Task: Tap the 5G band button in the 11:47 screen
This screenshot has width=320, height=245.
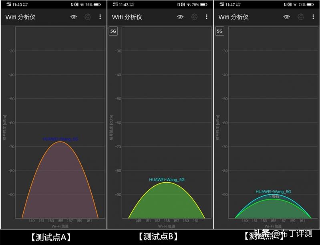Action: [x=220, y=31]
